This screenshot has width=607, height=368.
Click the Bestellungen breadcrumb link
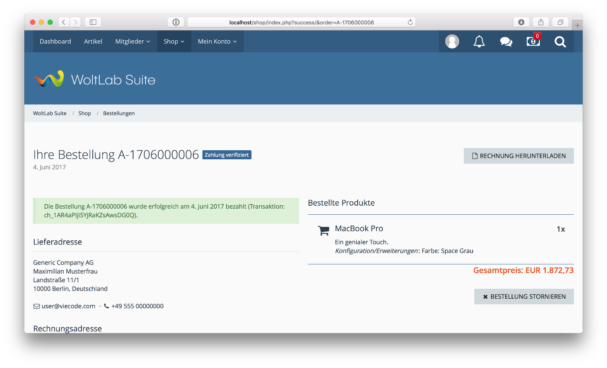coord(119,113)
